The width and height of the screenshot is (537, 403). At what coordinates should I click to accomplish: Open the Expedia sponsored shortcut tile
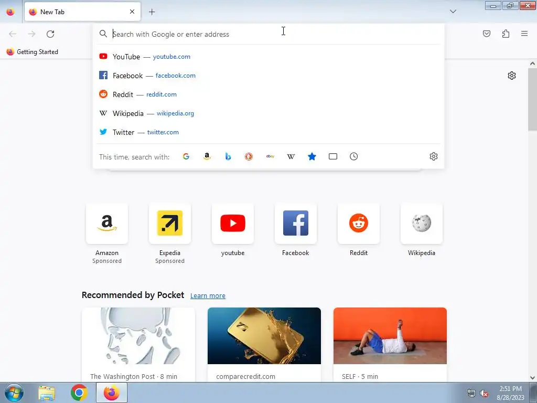point(170,224)
